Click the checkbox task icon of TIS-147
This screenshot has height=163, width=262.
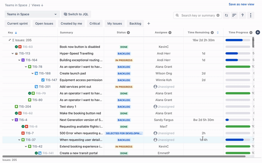pyautogui.click(x=43, y=80)
